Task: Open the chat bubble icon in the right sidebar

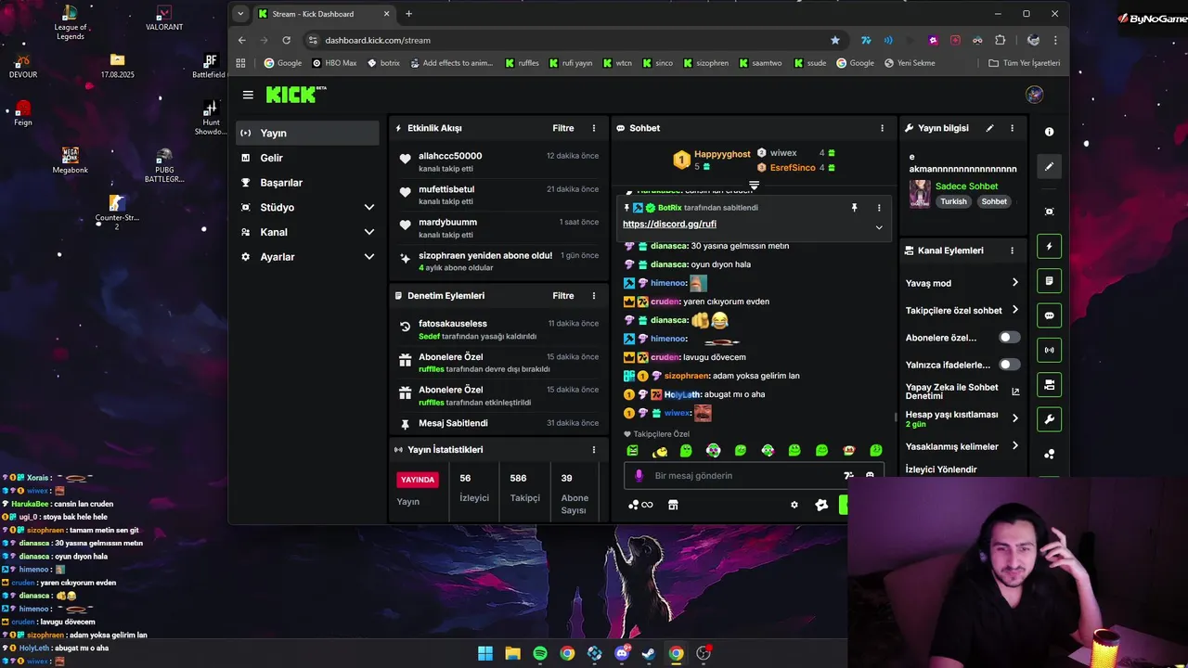Action: [1049, 315]
